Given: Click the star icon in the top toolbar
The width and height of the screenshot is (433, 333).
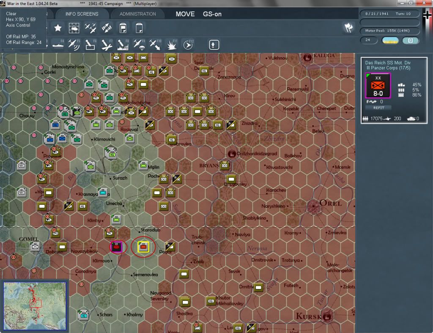Looking at the screenshot, I should click(x=58, y=28).
